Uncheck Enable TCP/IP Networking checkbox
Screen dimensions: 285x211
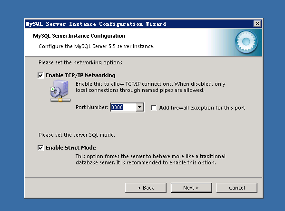(40, 75)
